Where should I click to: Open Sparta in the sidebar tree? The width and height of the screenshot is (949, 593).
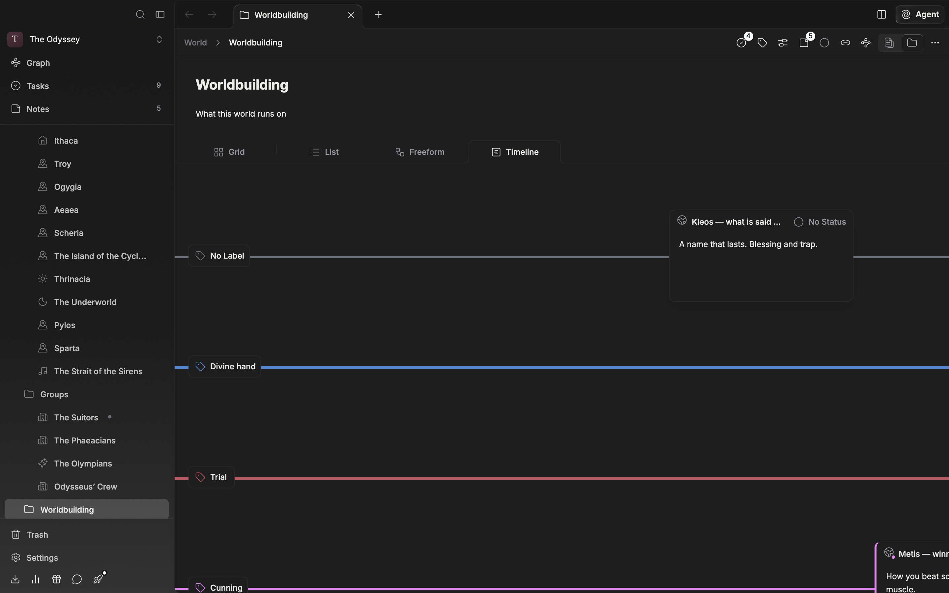(87, 348)
